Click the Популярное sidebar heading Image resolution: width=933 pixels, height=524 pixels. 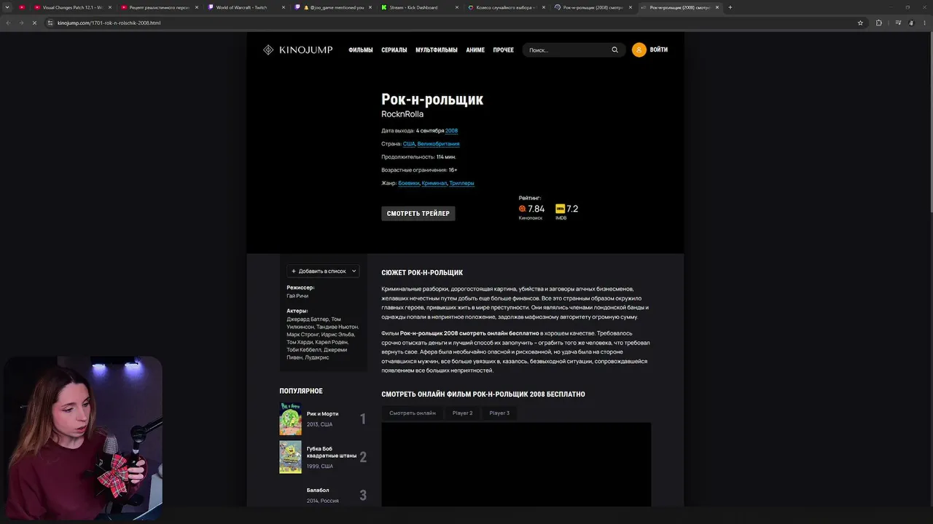point(301,392)
